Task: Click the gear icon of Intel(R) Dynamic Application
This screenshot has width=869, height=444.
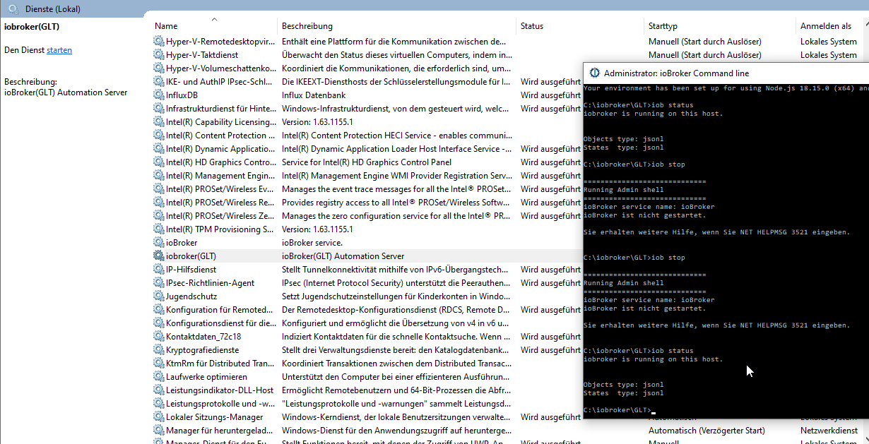Action: 158,149
